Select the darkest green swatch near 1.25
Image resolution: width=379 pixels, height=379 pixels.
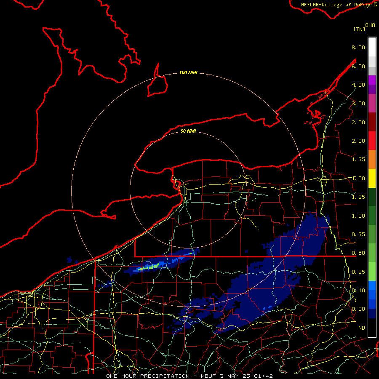(372, 197)
